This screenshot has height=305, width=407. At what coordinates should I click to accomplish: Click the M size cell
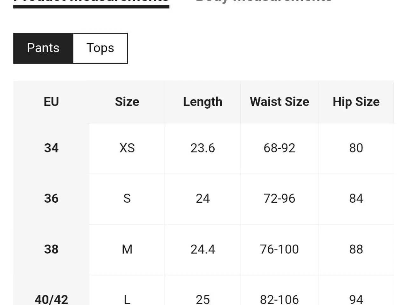pyautogui.click(x=127, y=250)
